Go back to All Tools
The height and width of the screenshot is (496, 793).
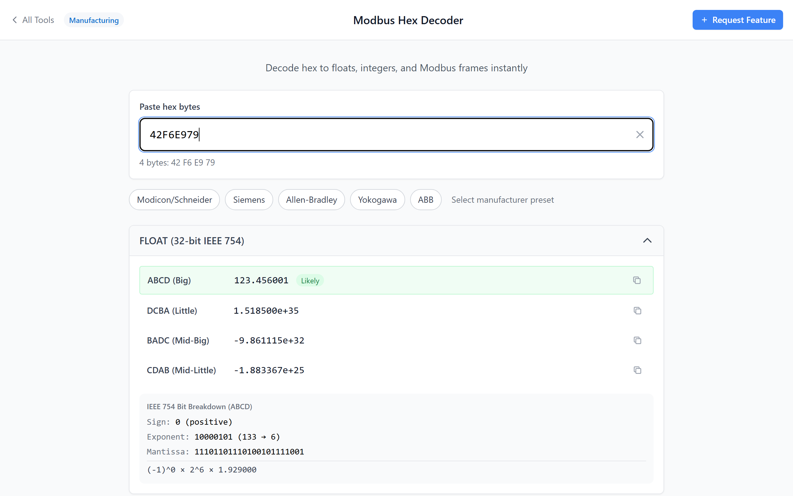pos(38,20)
